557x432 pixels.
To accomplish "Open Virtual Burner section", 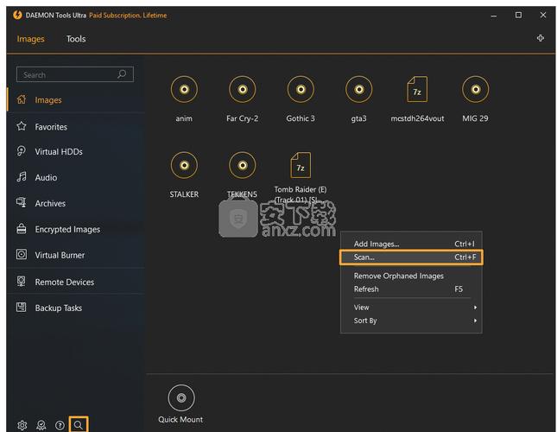I will click(x=76, y=255).
